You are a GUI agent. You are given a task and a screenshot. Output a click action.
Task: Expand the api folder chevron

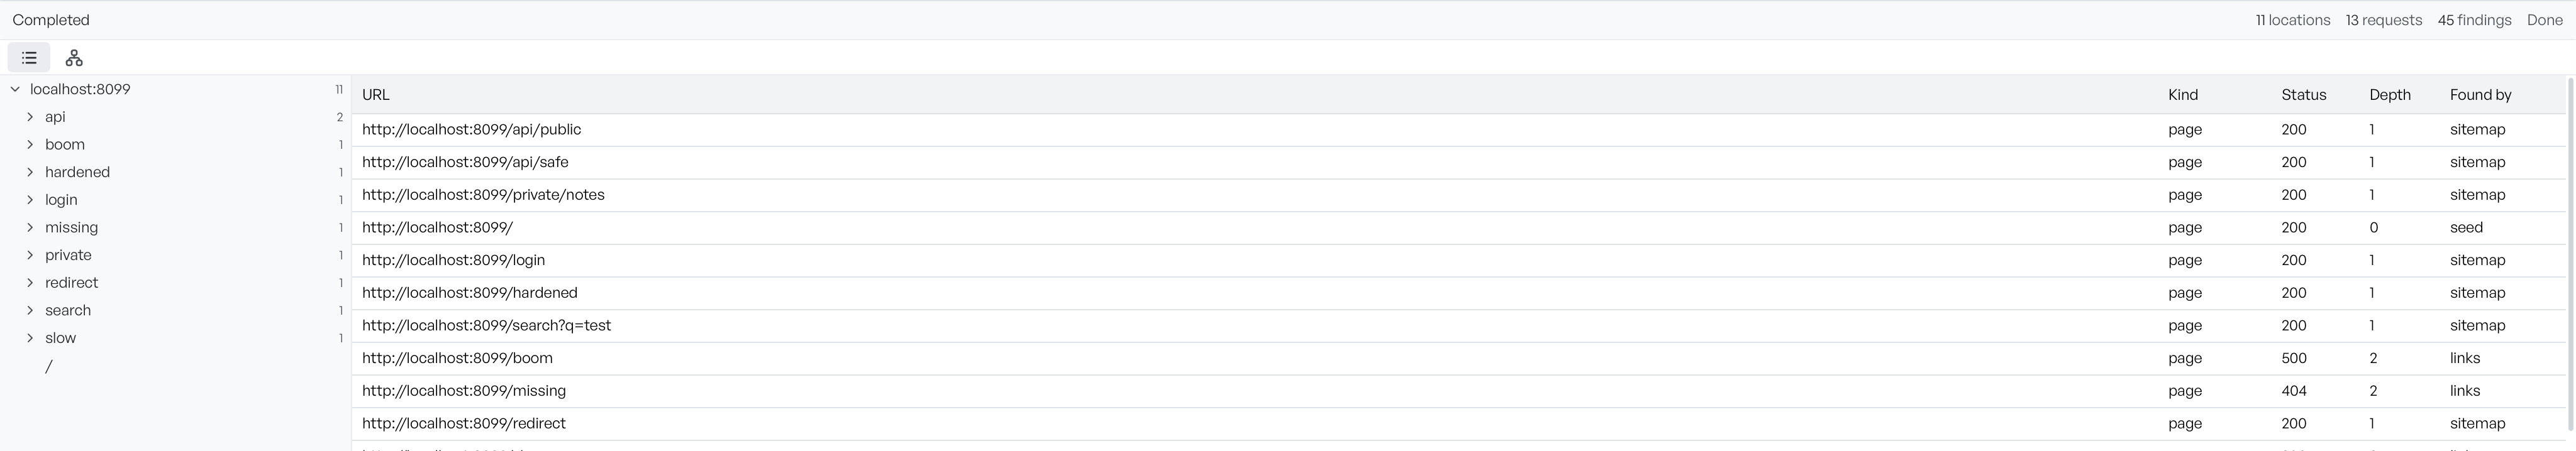[30, 117]
